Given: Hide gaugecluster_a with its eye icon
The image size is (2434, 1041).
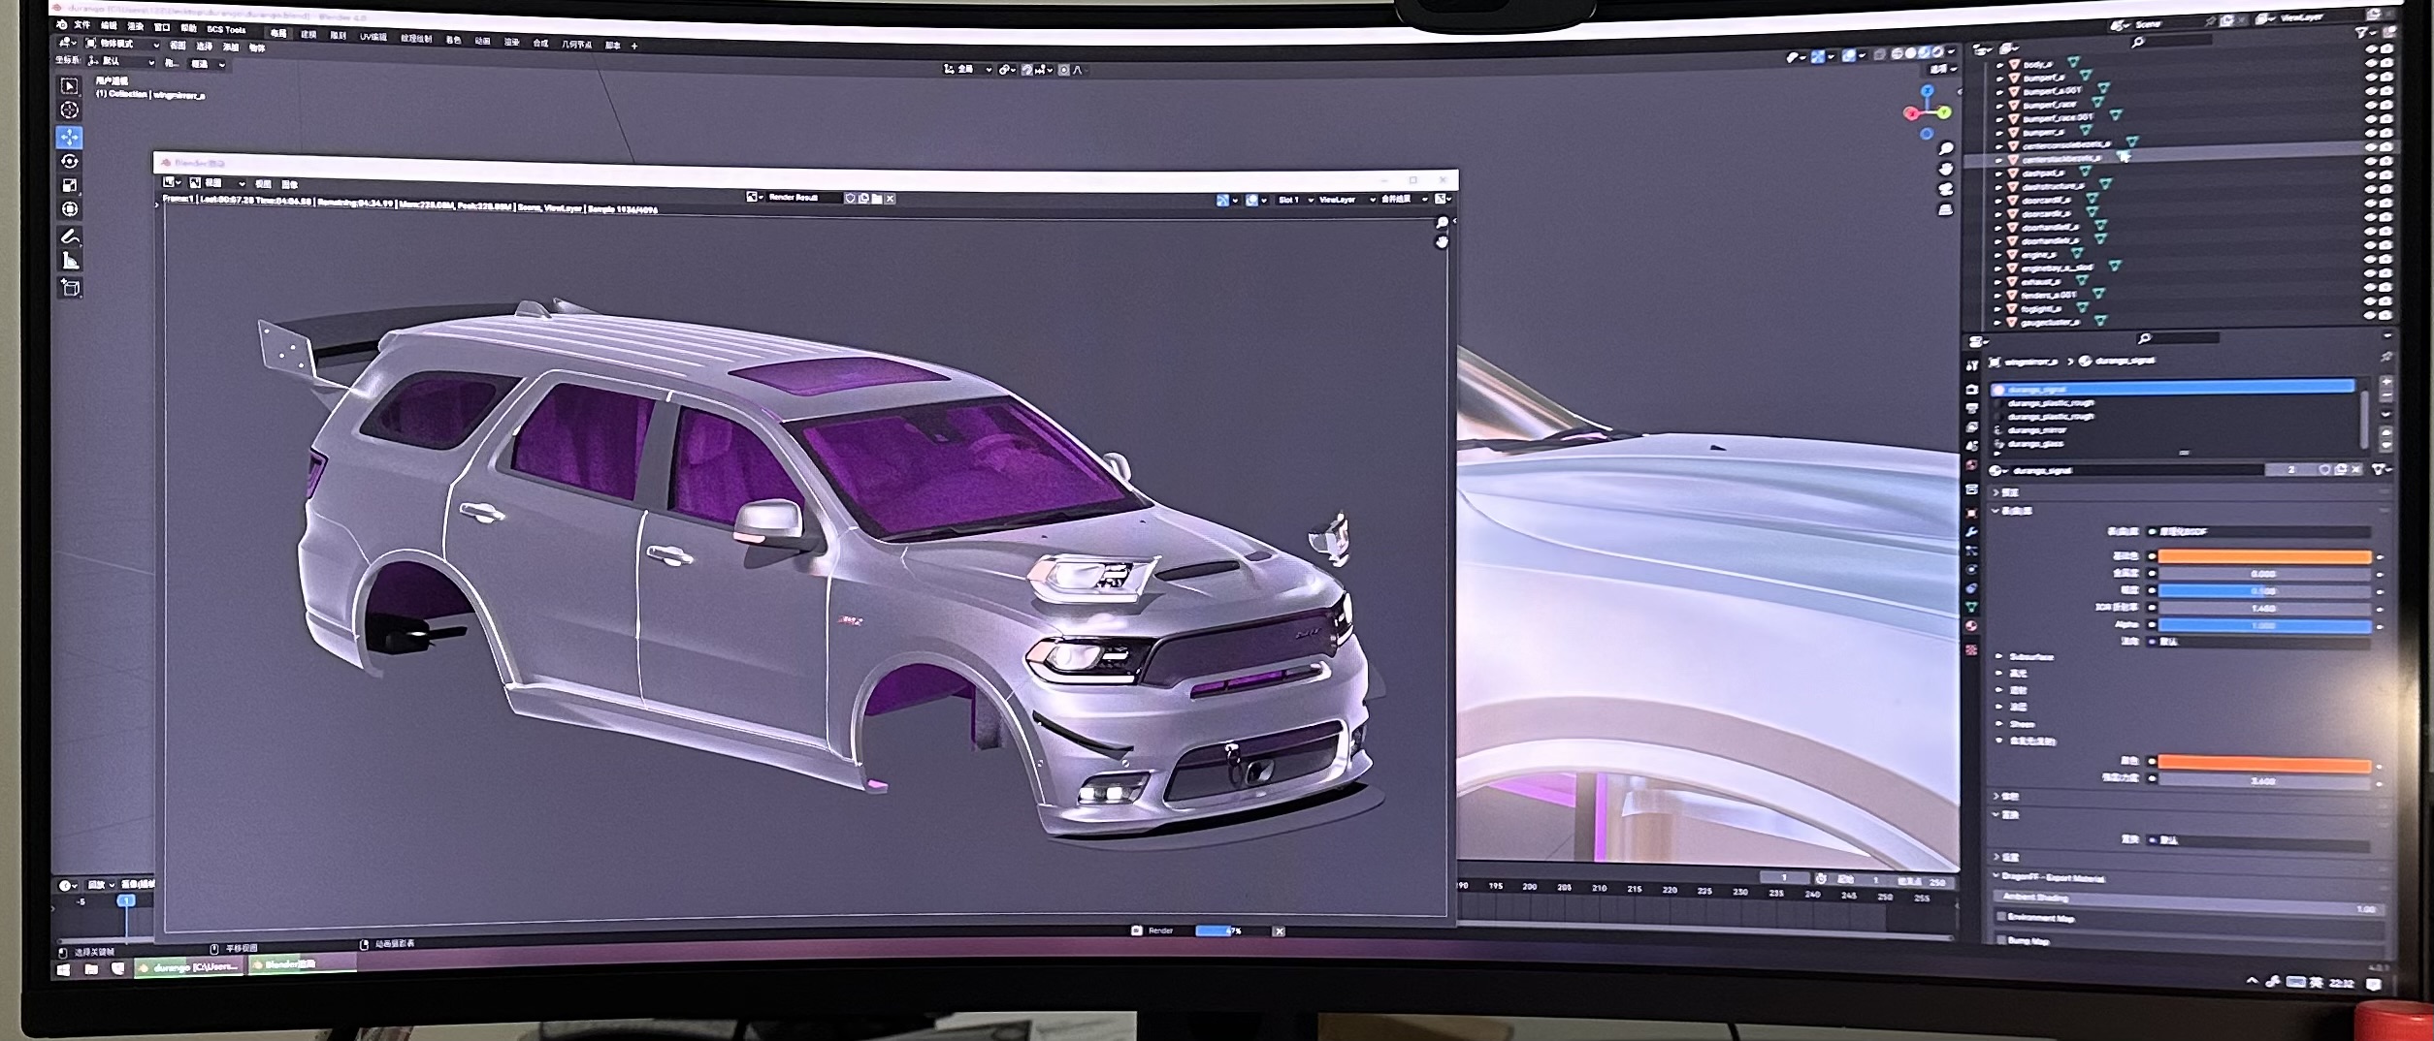Looking at the screenshot, I should (2372, 315).
